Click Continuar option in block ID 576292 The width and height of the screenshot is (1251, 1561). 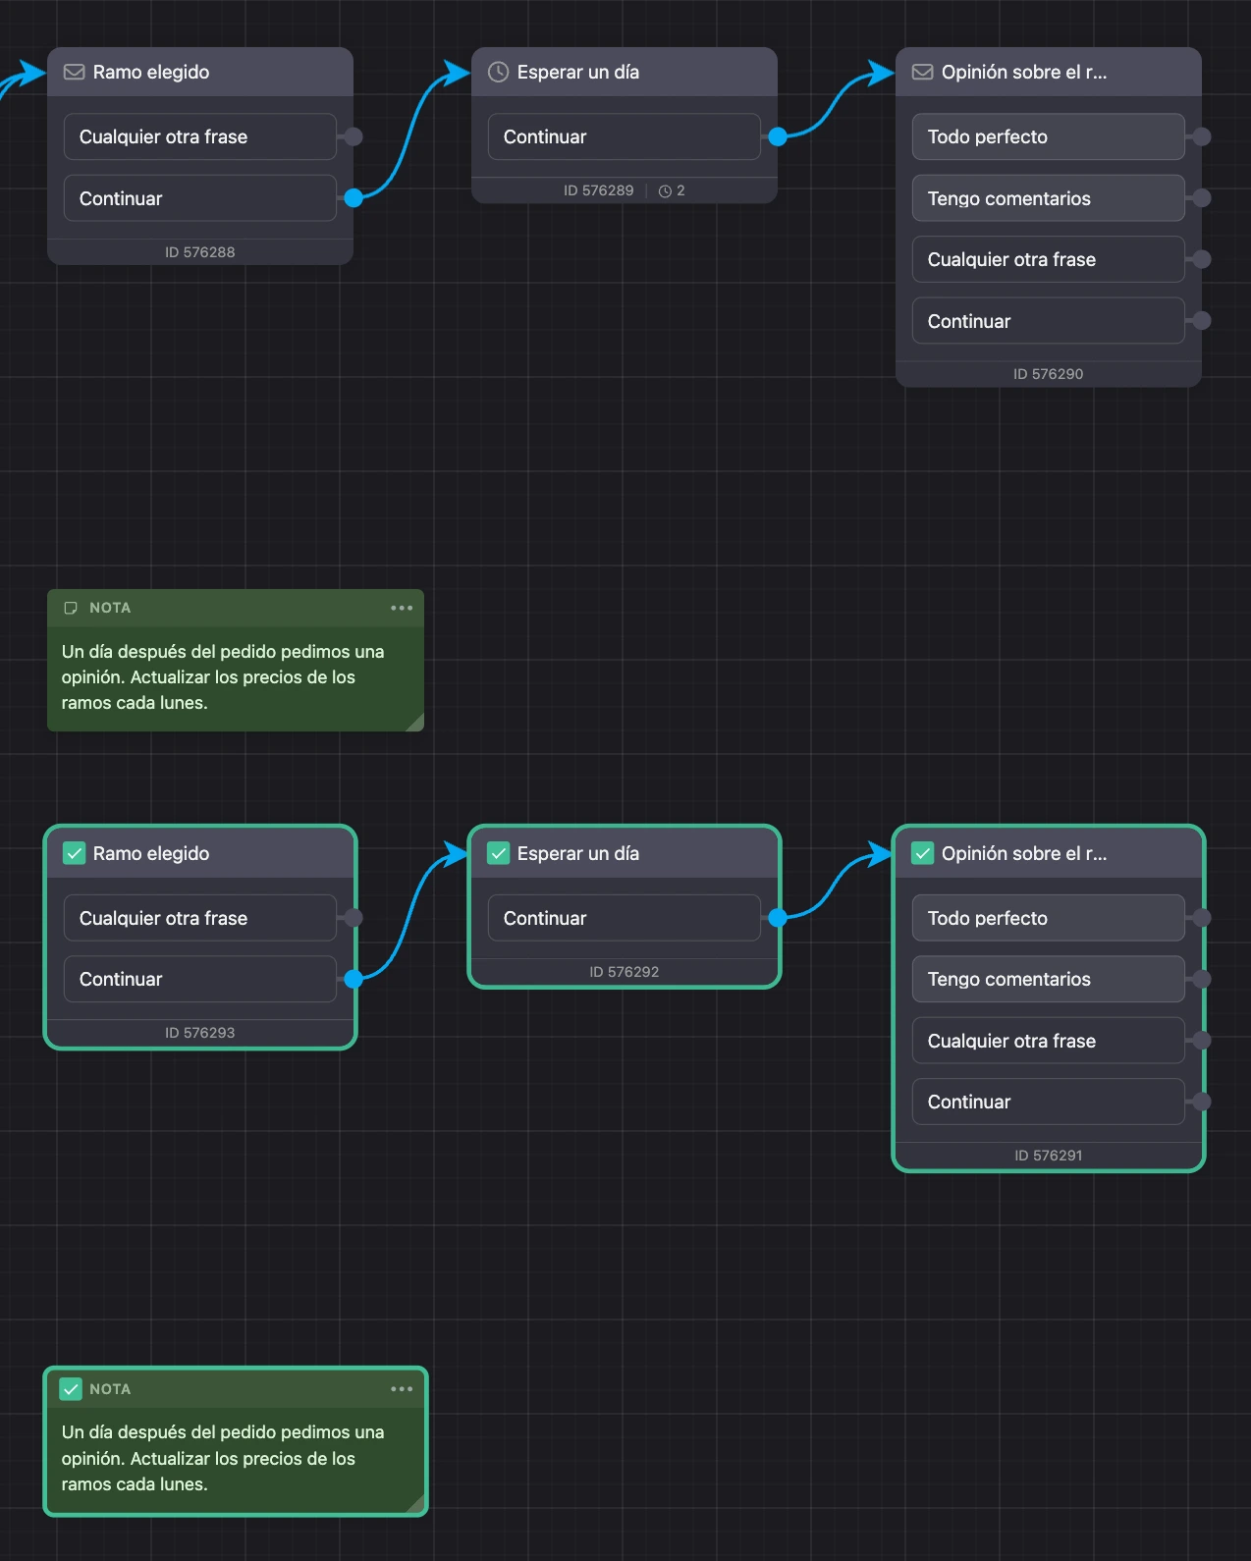click(x=624, y=918)
